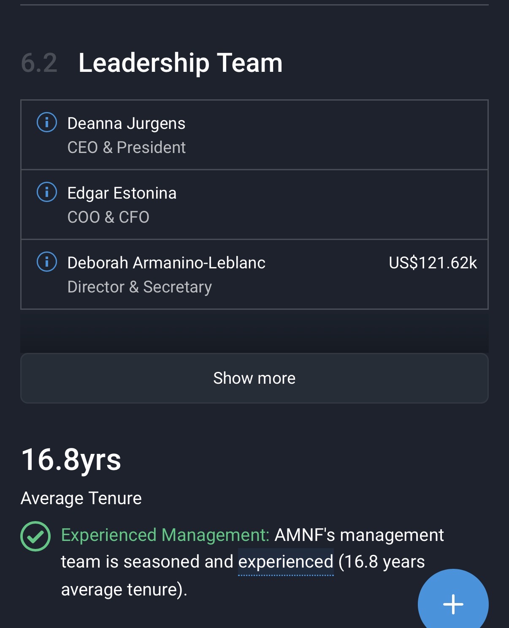Image resolution: width=509 pixels, height=628 pixels.
Task: Click the "Director & Secretary" role text
Action: [140, 287]
